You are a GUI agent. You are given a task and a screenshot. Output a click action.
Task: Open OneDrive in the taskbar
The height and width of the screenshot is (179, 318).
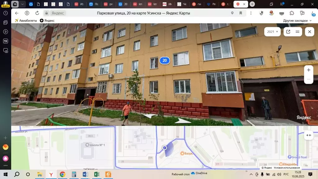[199, 173]
